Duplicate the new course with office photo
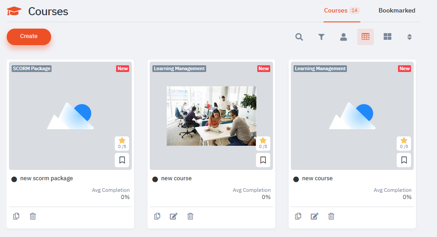The image size is (437, 237). point(157,216)
